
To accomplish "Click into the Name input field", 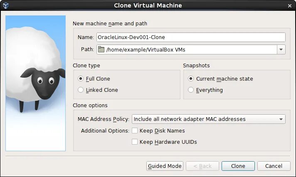I will 191,37.
